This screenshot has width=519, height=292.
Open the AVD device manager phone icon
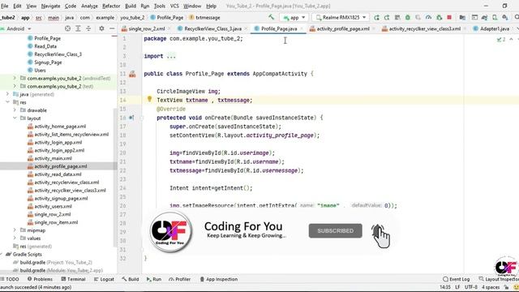tap(495, 18)
